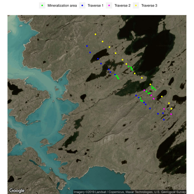Click the blue point on the dark elongated lake
The height and width of the screenshot is (194, 194).
pyautogui.click(x=98, y=59)
